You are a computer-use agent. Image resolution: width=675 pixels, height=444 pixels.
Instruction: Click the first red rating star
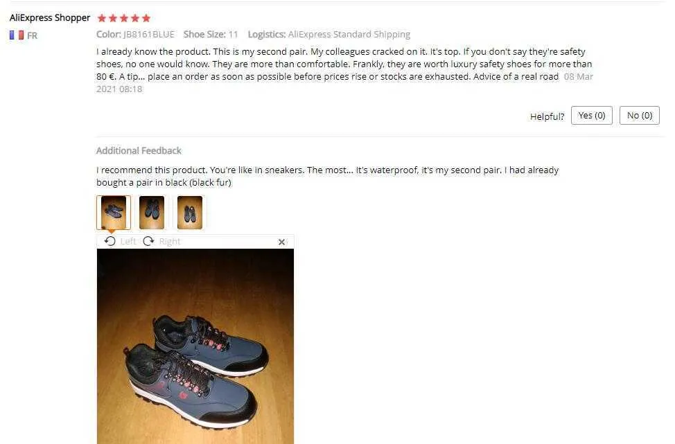point(102,18)
